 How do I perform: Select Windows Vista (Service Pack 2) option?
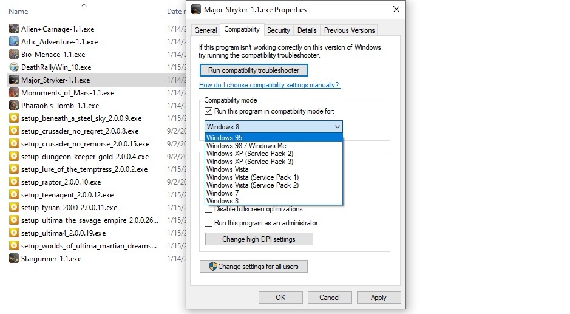click(x=274, y=185)
